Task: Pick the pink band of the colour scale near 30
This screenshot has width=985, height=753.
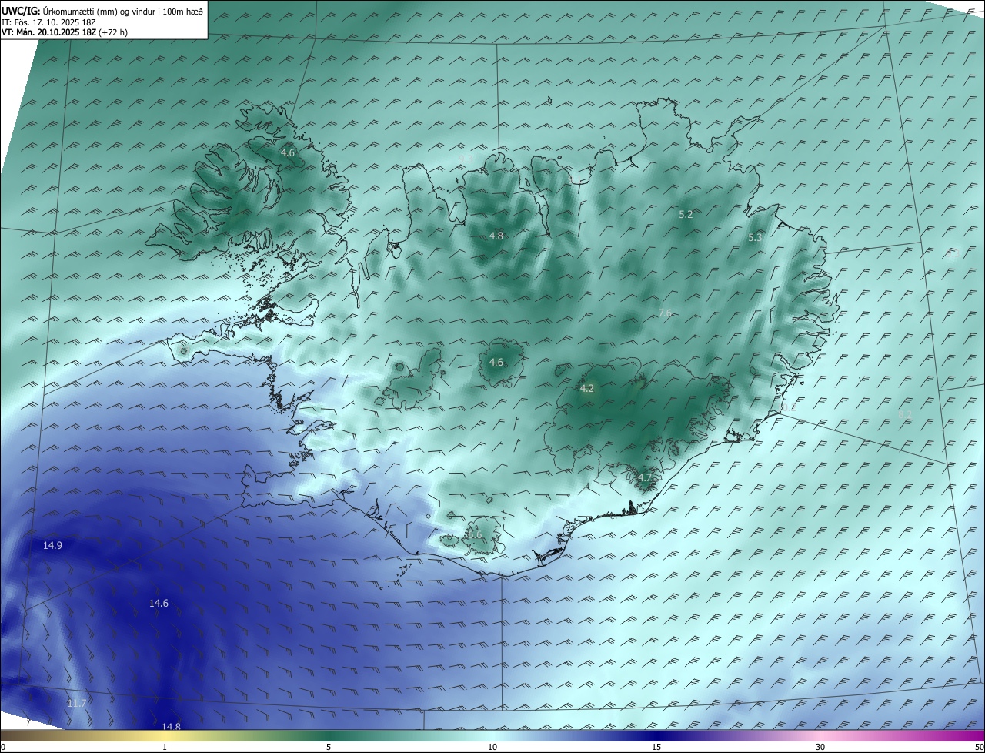Action: (820, 736)
